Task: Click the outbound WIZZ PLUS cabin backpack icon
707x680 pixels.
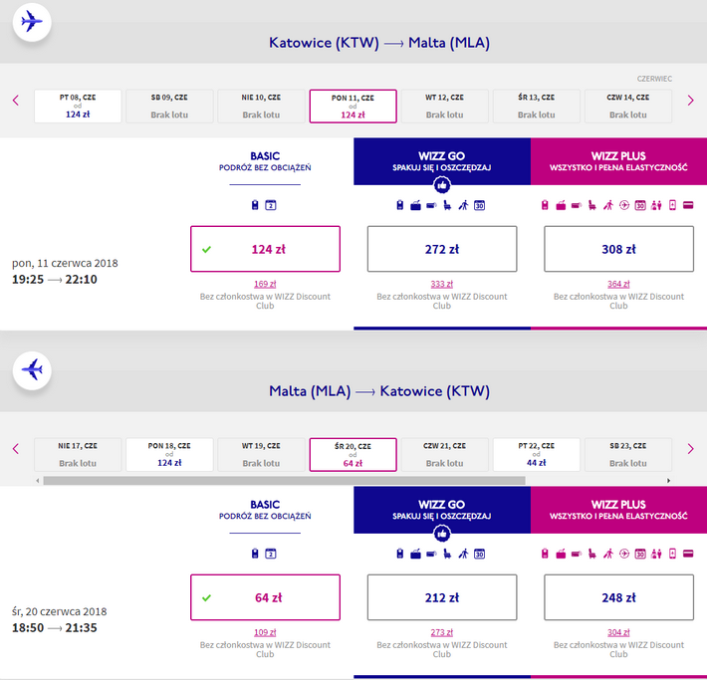Action: click(x=545, y=206)
